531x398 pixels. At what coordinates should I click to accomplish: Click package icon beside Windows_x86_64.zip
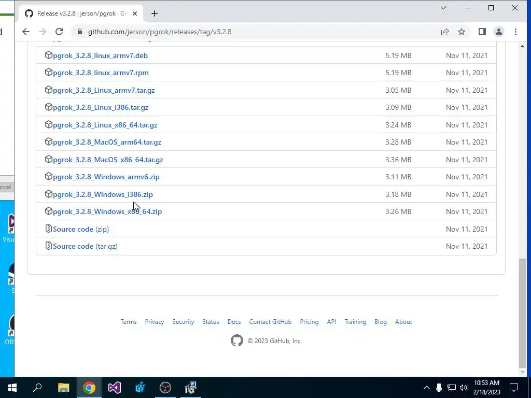pyautogui.click(x=48, y=211)
